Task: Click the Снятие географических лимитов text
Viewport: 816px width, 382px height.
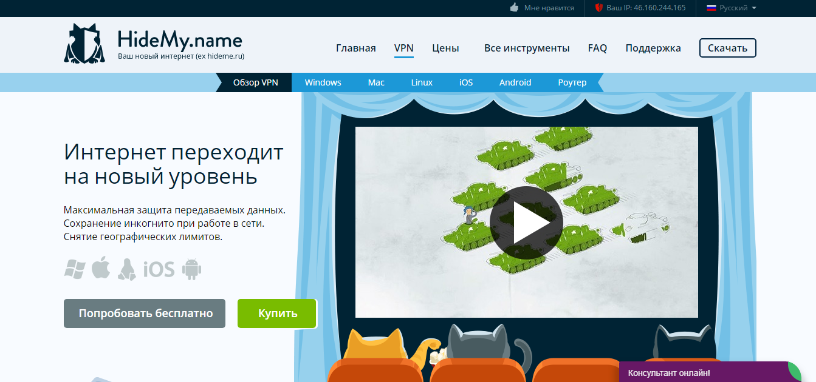Action: 143,236
